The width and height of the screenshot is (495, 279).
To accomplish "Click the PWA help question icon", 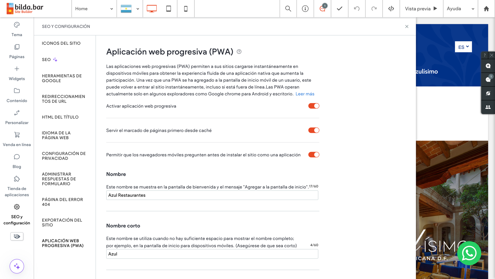I will [x=239, y=52].
